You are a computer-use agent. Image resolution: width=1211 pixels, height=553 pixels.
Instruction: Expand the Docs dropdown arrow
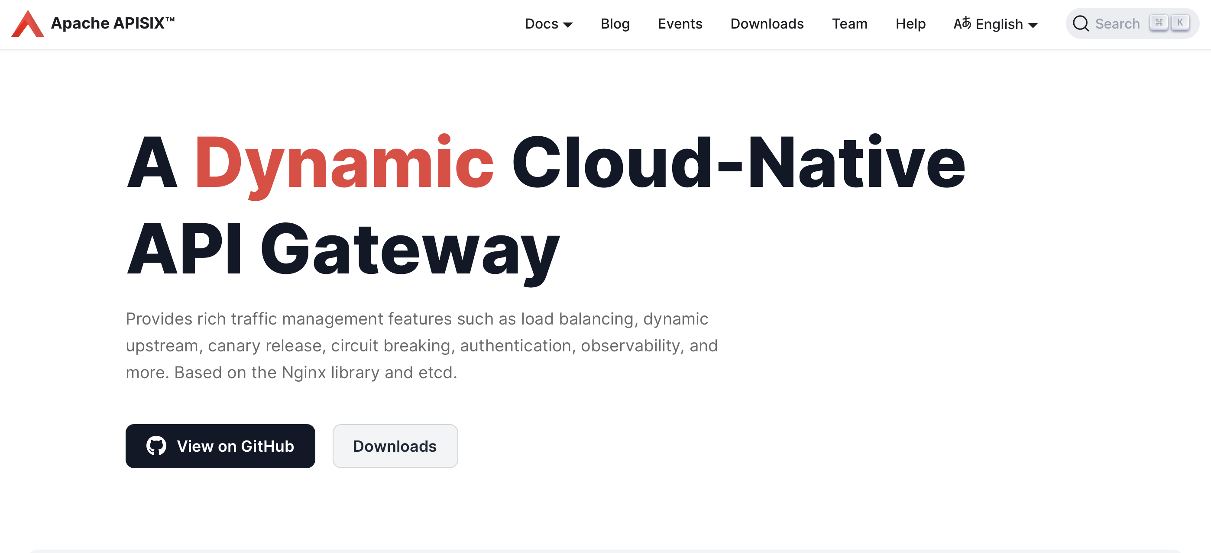(x=567, y=25)
